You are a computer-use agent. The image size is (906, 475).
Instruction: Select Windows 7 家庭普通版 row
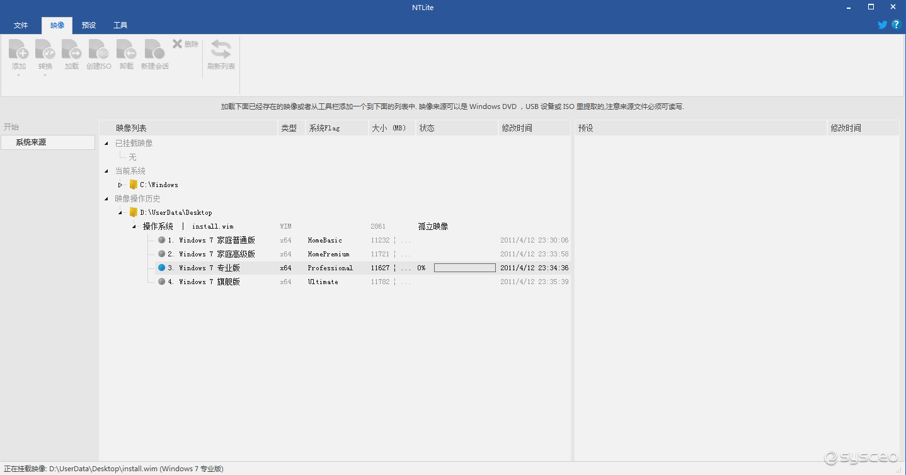[363, 240]
